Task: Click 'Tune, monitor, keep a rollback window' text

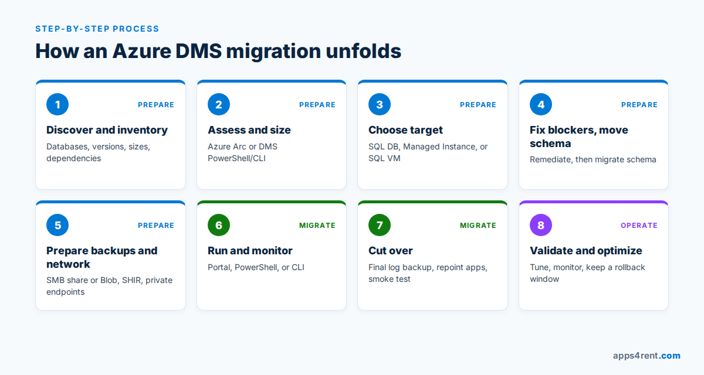Action: (587, 273)
